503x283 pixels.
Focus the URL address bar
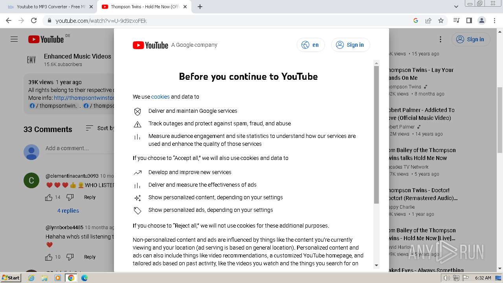tap(232, 20)
